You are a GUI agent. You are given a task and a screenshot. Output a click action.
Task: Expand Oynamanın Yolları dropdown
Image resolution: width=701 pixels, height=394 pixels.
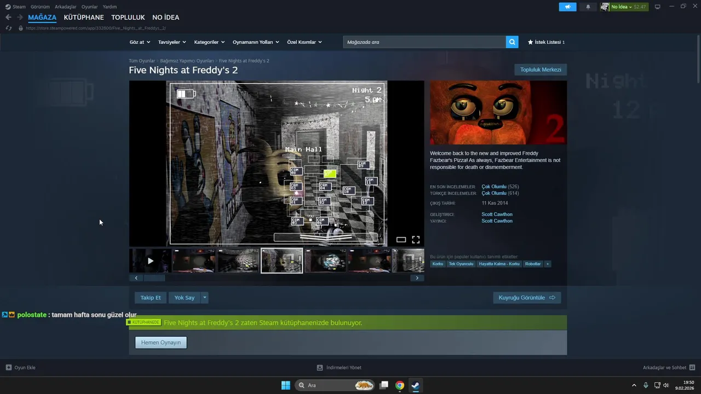256,42
